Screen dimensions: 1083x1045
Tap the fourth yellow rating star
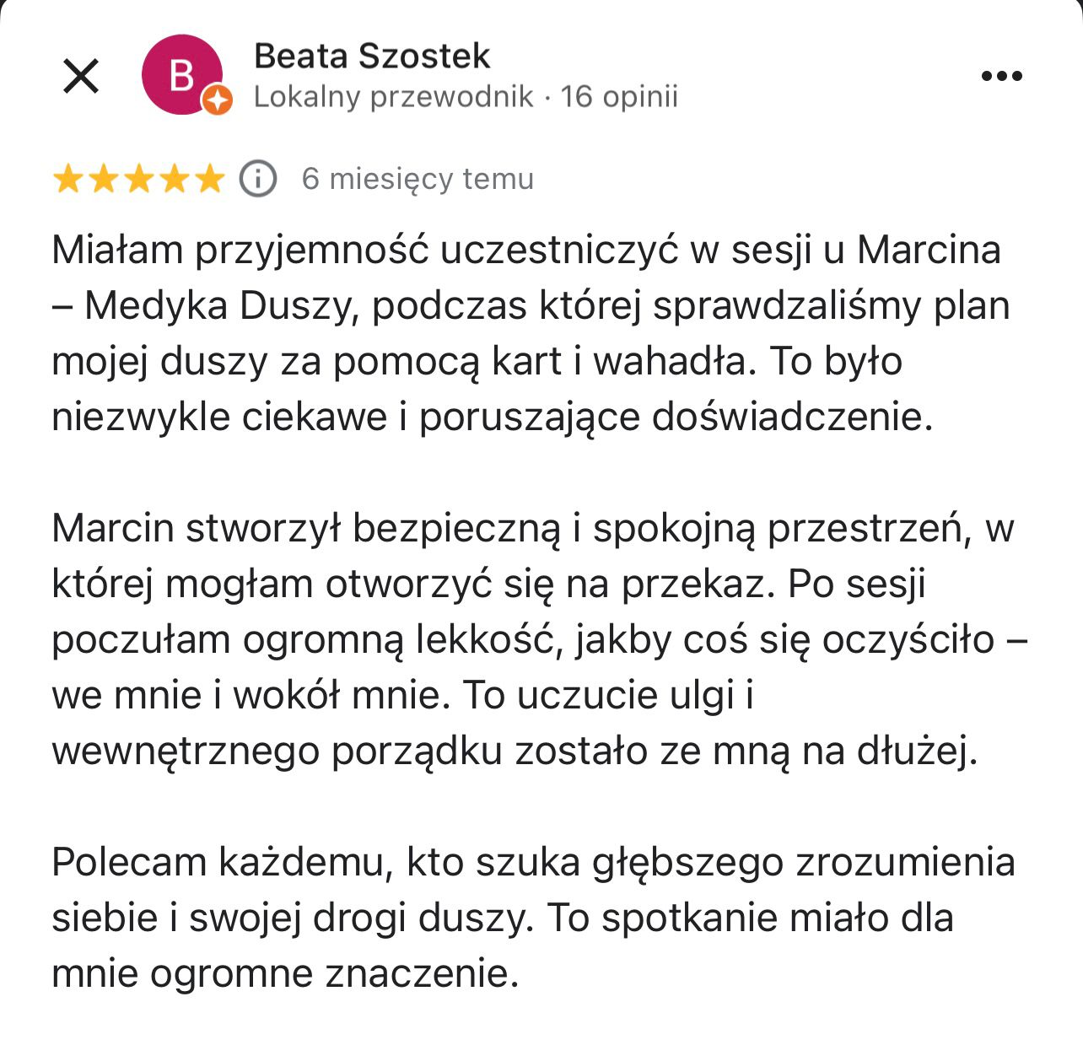174,179
